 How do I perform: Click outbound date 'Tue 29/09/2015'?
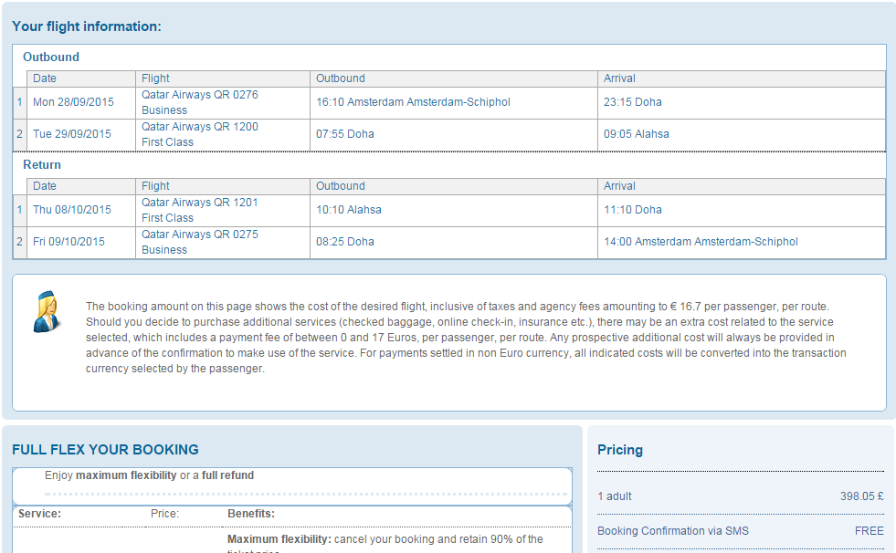click(x=72, y=134)
